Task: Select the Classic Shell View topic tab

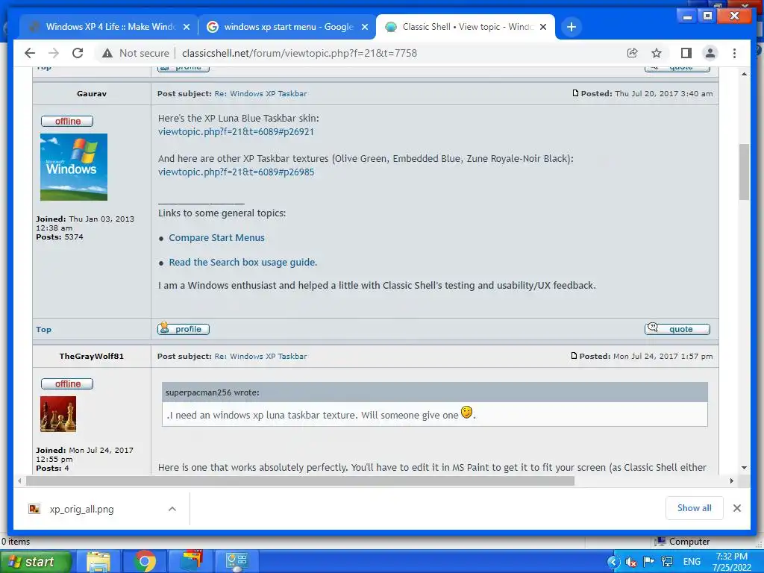Action: (x=466, y=27)
